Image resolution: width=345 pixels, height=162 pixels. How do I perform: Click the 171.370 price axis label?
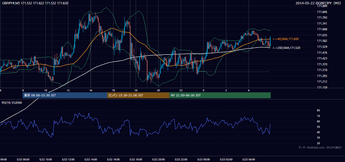point(322,64)
